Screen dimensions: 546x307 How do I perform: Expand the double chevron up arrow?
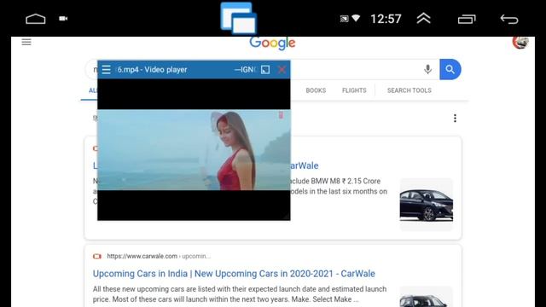click(x=423, y=19)
